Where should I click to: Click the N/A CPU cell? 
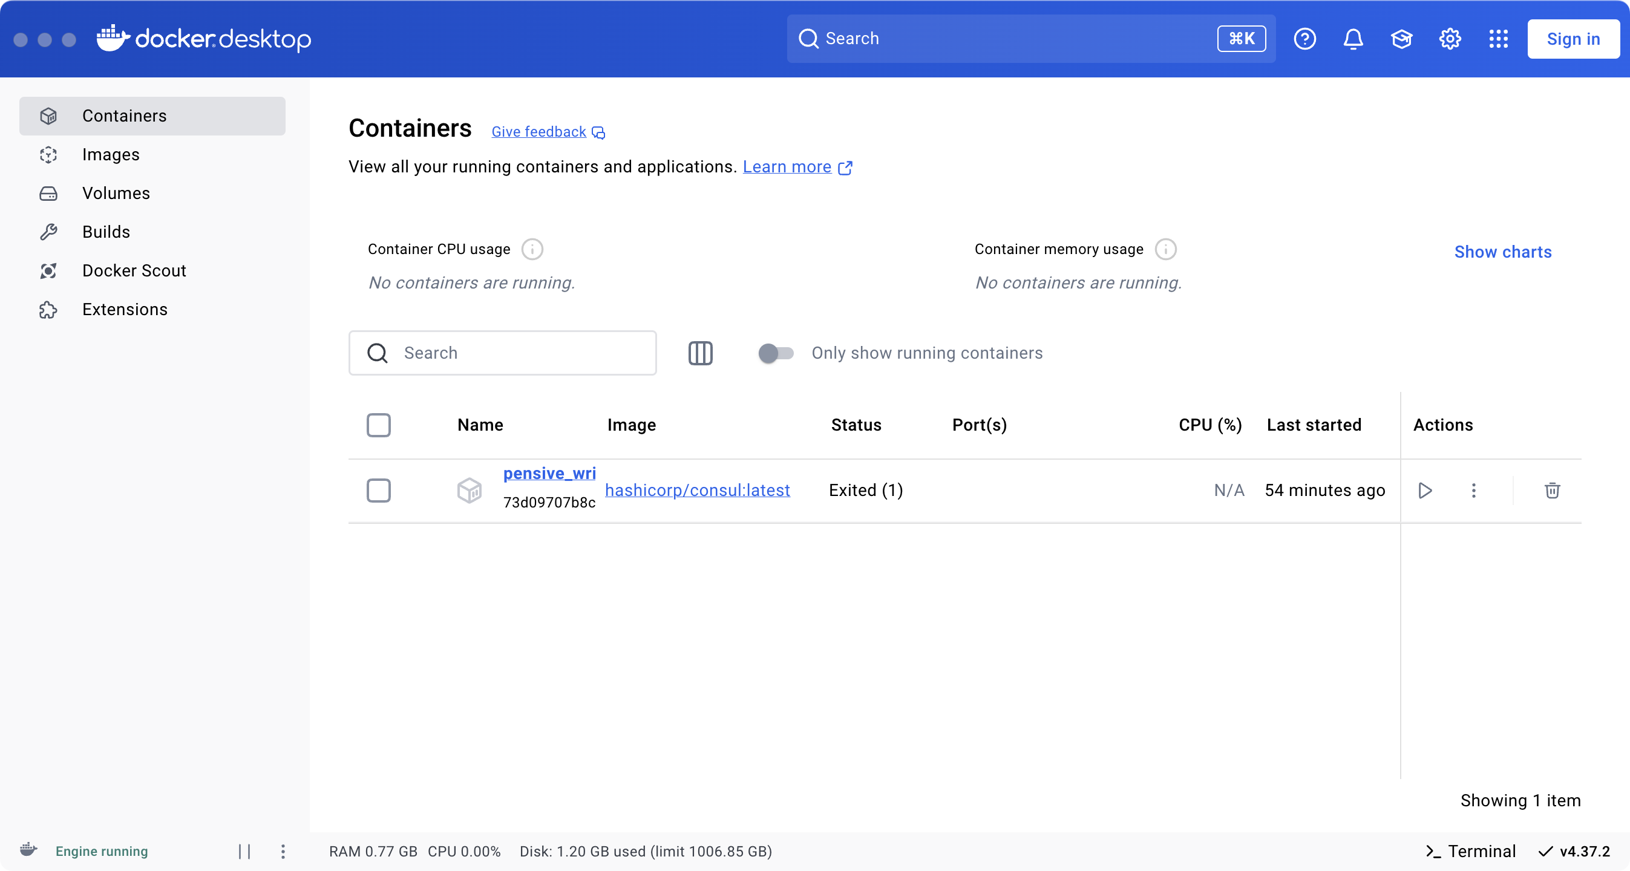(x=1229, y=490)
